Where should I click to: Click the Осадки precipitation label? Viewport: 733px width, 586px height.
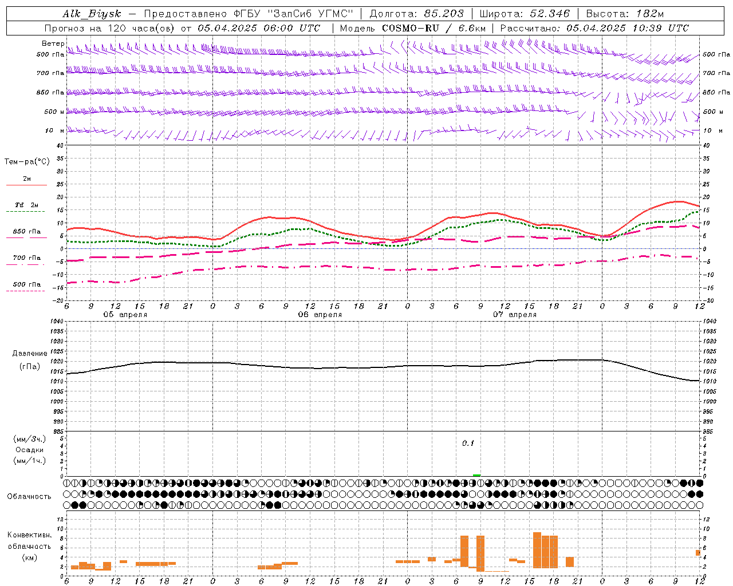tap(29, 450)
